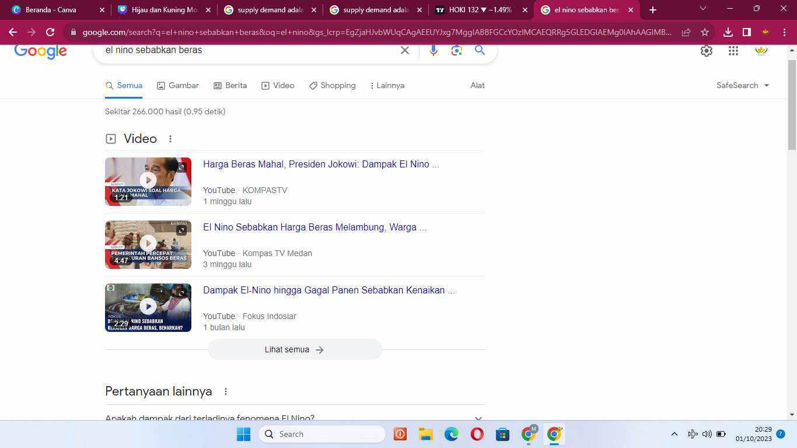Open battery status in system tray
Screen dimensions: 797x448
click(x=721, y=434)
